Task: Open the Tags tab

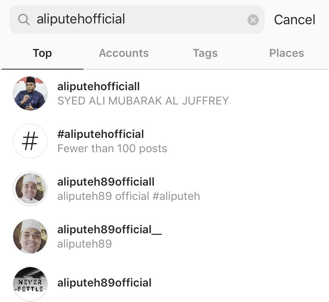Action: pos(205,53)
